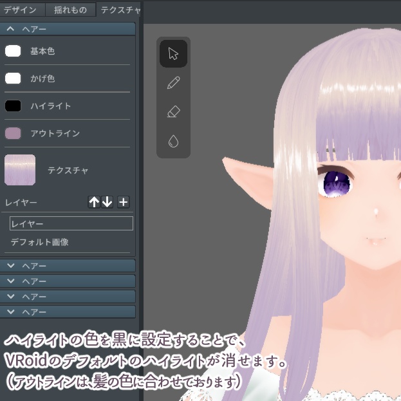The width and height of the screenshot is (401, 401).
Task: Switch to the 揺れもの tab
Action: click(71, 10)
